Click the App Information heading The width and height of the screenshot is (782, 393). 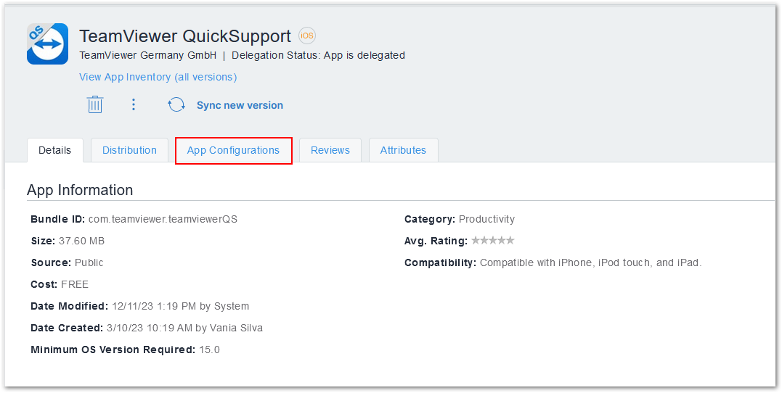coord(80,190)
